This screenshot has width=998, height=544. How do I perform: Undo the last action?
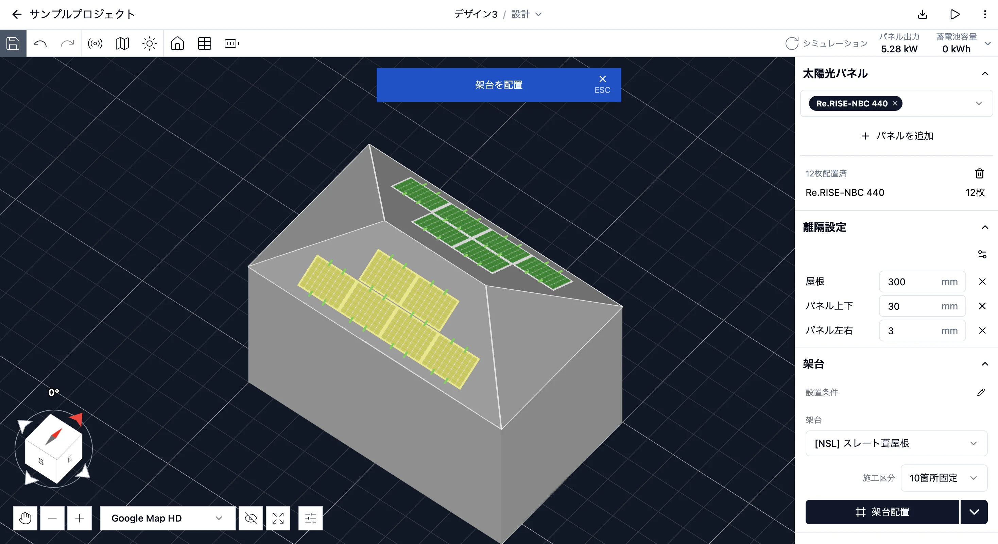tap(40, 44)
